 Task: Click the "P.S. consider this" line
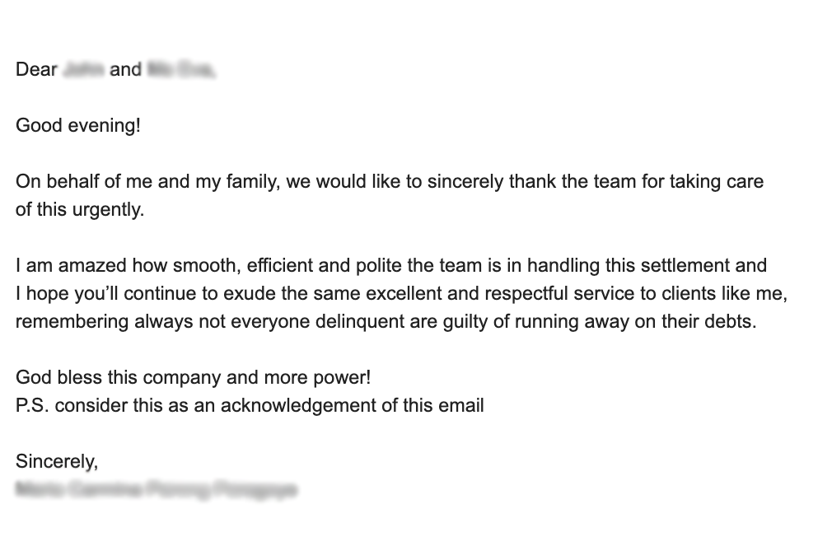[x=250, y=406]
